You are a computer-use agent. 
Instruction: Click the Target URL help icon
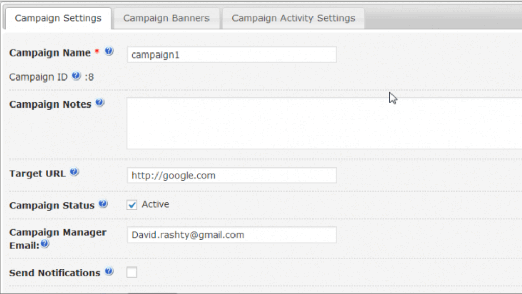(x=74, y=172)
